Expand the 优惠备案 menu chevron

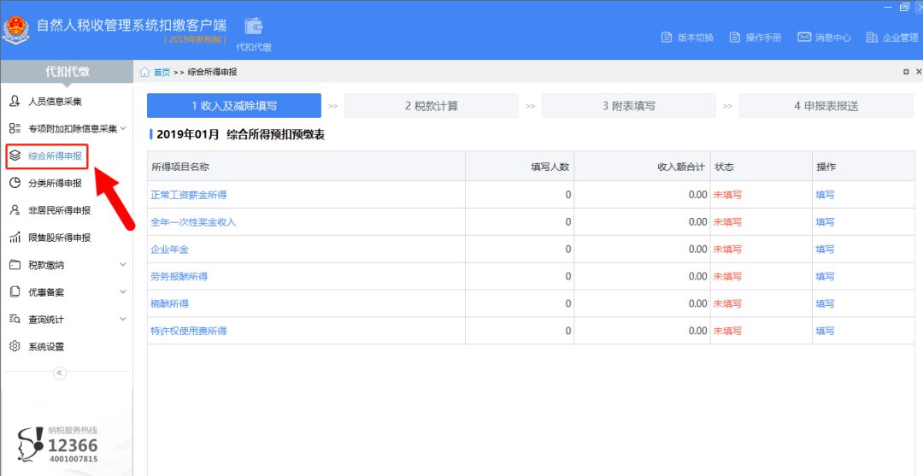tap(123, 291)
